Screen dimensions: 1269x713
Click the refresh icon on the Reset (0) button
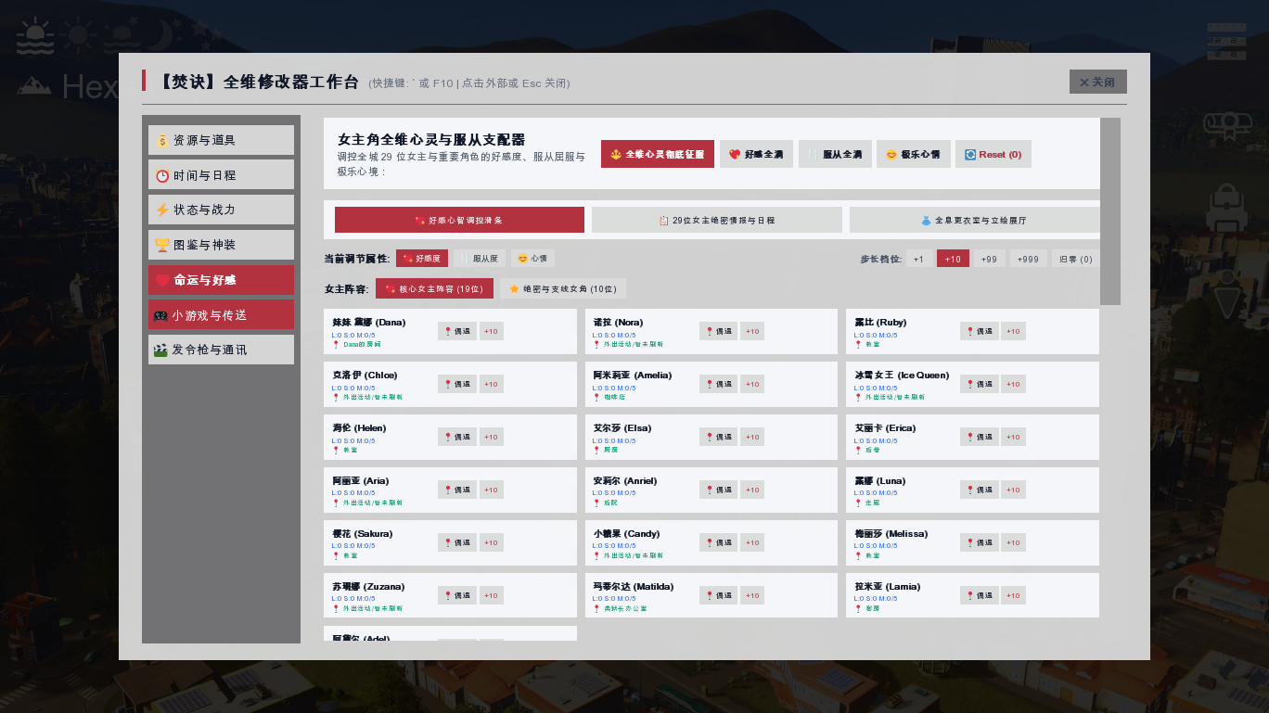[x=970, y=155]
